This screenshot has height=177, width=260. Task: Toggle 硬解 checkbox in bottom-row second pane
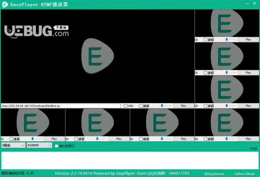[x=76, y=139]
